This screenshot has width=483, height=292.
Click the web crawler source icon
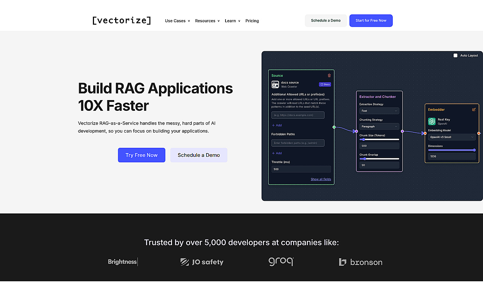[275, 84]
